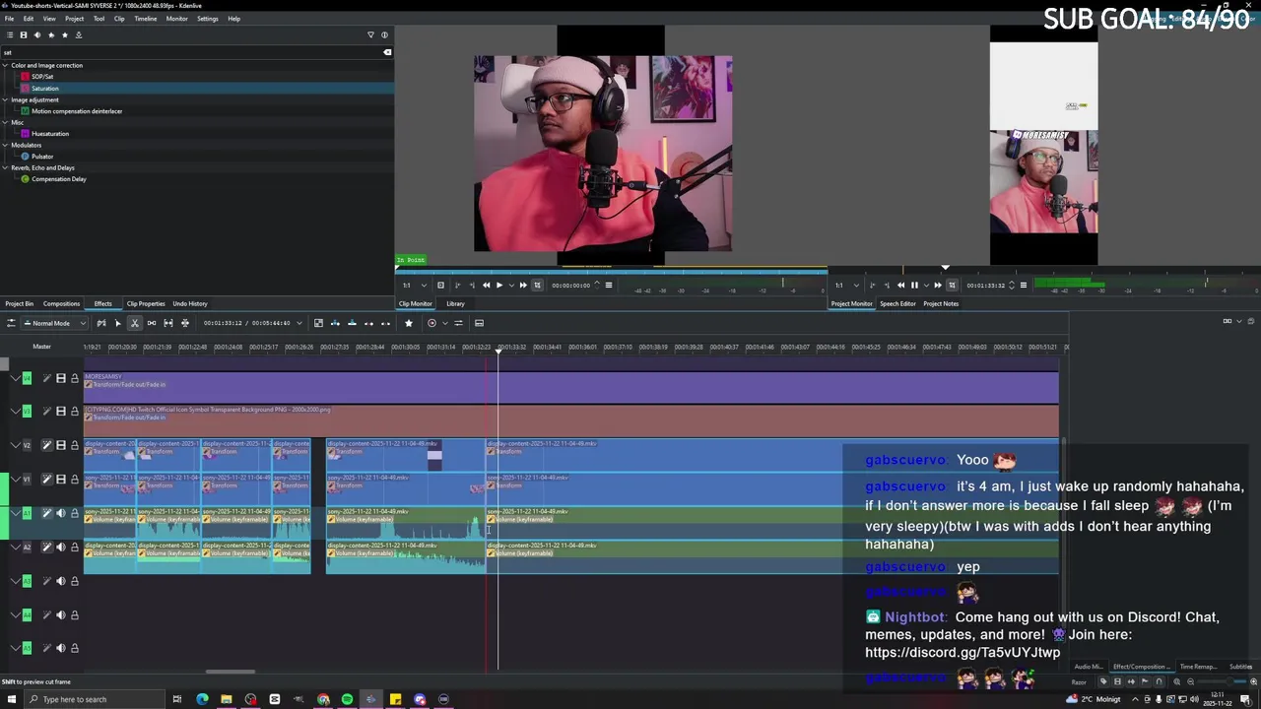This screenshot has width=1261, height=709.
Task: Show all effects via the list icon
Action: point(10,34)
